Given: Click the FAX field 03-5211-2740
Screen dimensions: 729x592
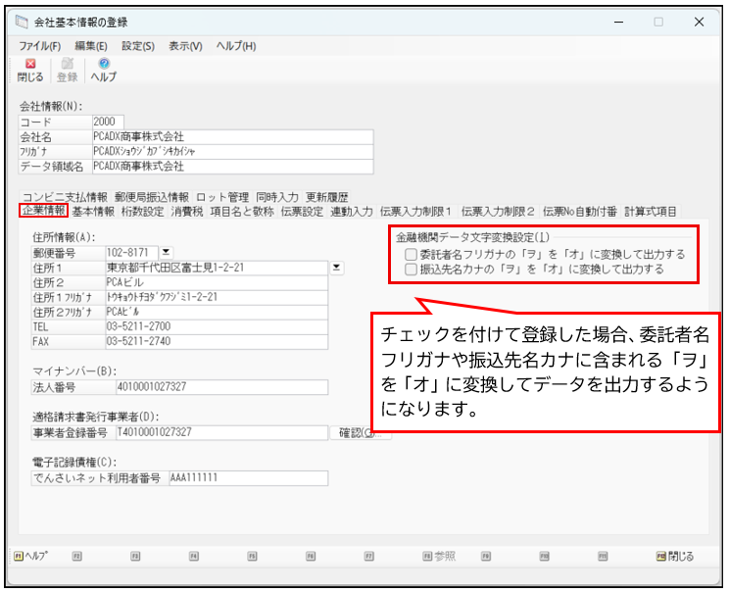Looking at the screenshot, I should tap(217, 341).
